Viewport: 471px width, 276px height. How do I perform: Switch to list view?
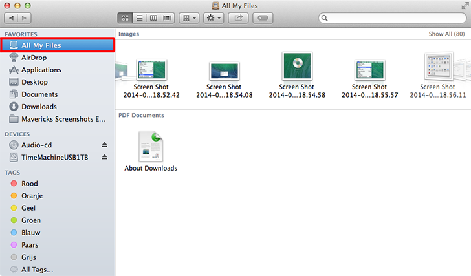[x=139, y=18]
